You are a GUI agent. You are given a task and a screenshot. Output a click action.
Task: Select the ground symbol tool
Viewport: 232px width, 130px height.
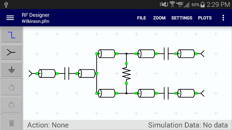click(12, 70)
